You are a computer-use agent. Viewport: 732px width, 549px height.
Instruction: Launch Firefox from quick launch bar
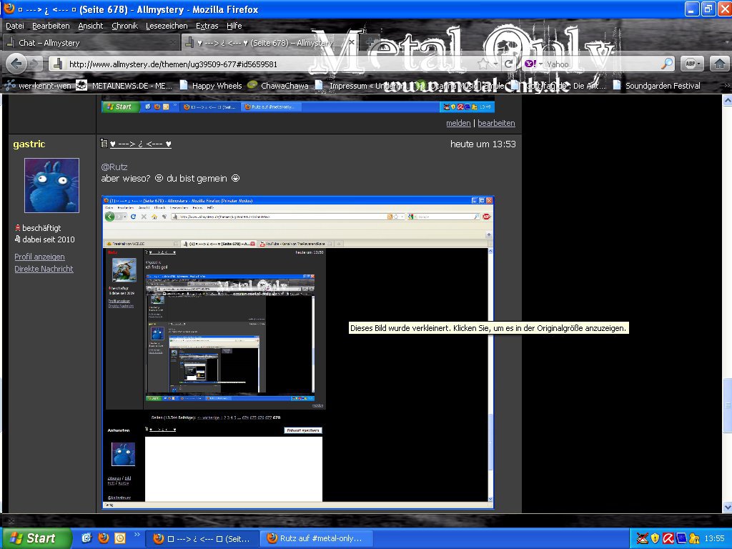(x=103, y=538)
